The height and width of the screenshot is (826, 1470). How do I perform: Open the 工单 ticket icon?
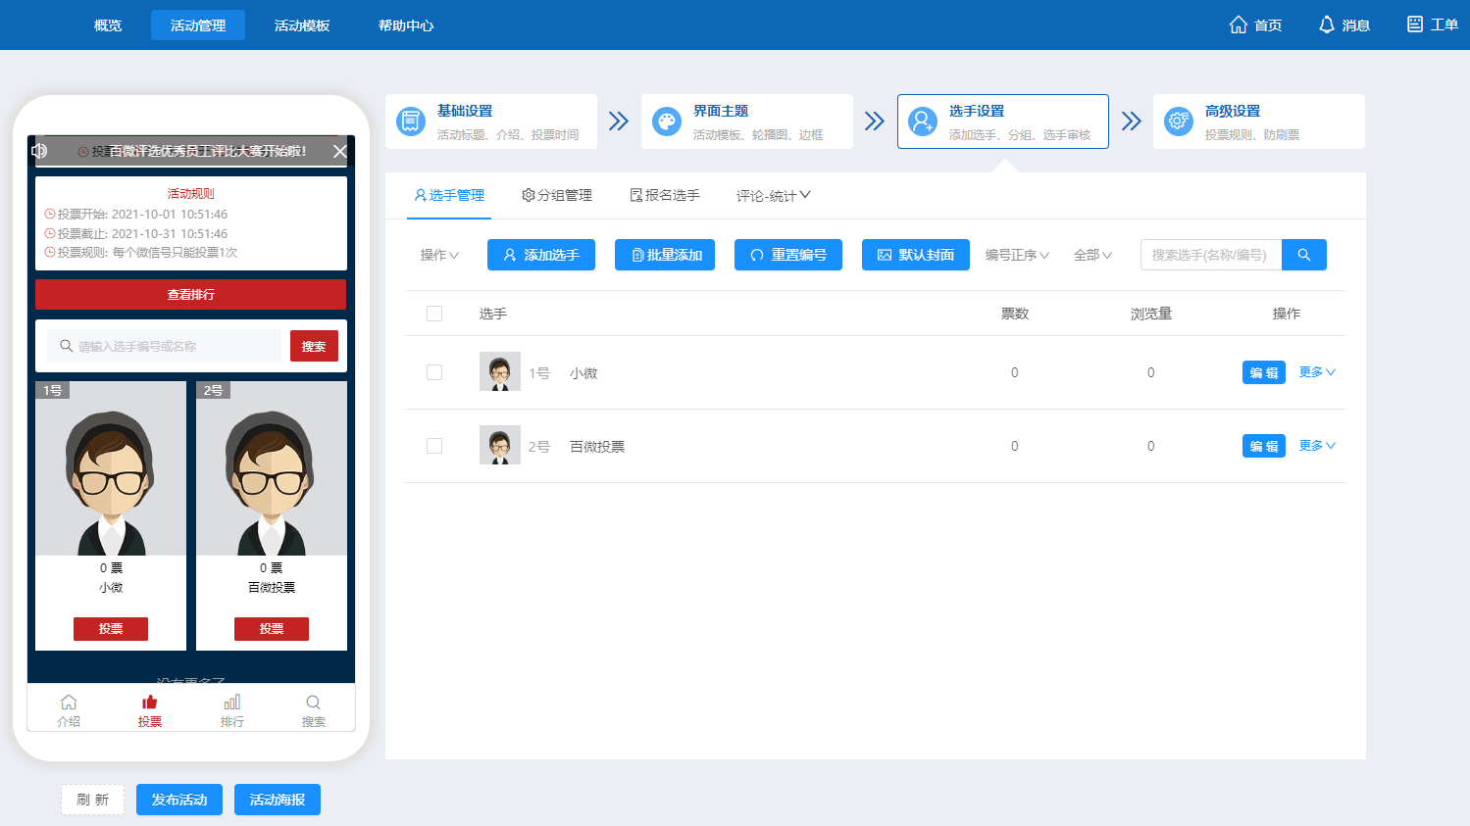[x=1415, y=24]
